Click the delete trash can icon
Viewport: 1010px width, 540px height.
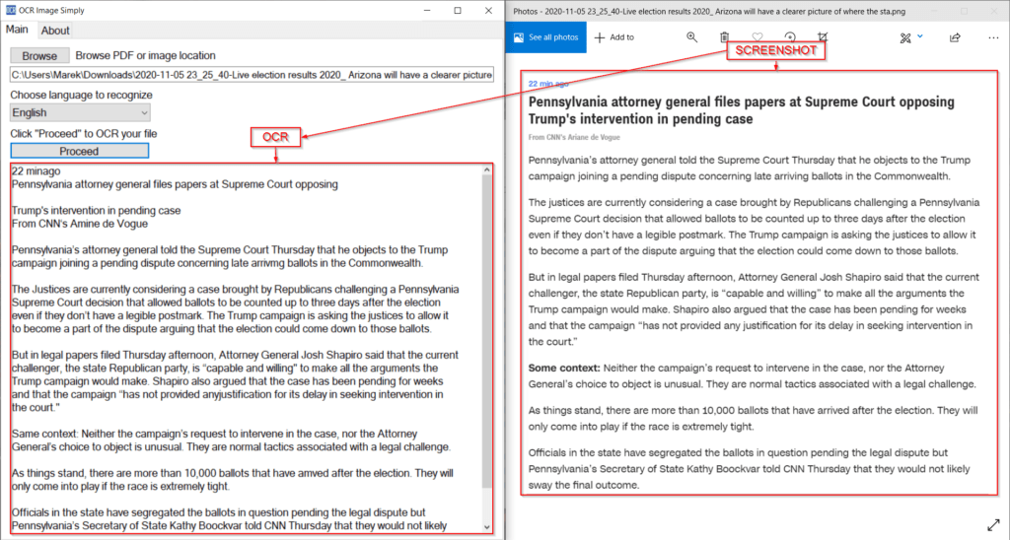point(724,37)
